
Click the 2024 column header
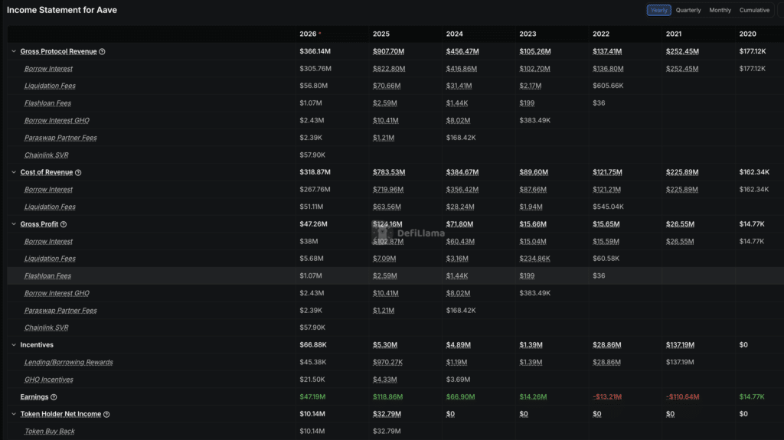tap(455, 34)
